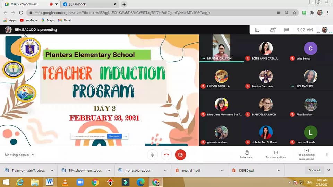
Task: Toggle the camera off button
Action: click(x=180, y=155)
